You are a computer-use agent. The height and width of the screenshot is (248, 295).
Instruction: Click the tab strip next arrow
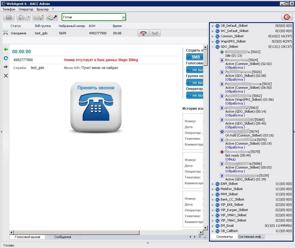click(x=195, y=237)
